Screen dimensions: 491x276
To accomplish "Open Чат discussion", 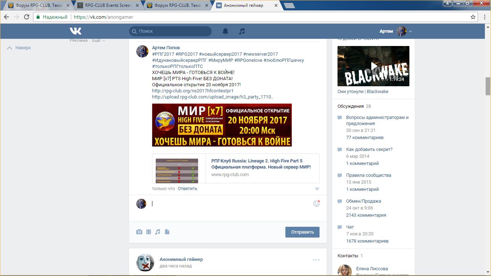I will [350, 227].
